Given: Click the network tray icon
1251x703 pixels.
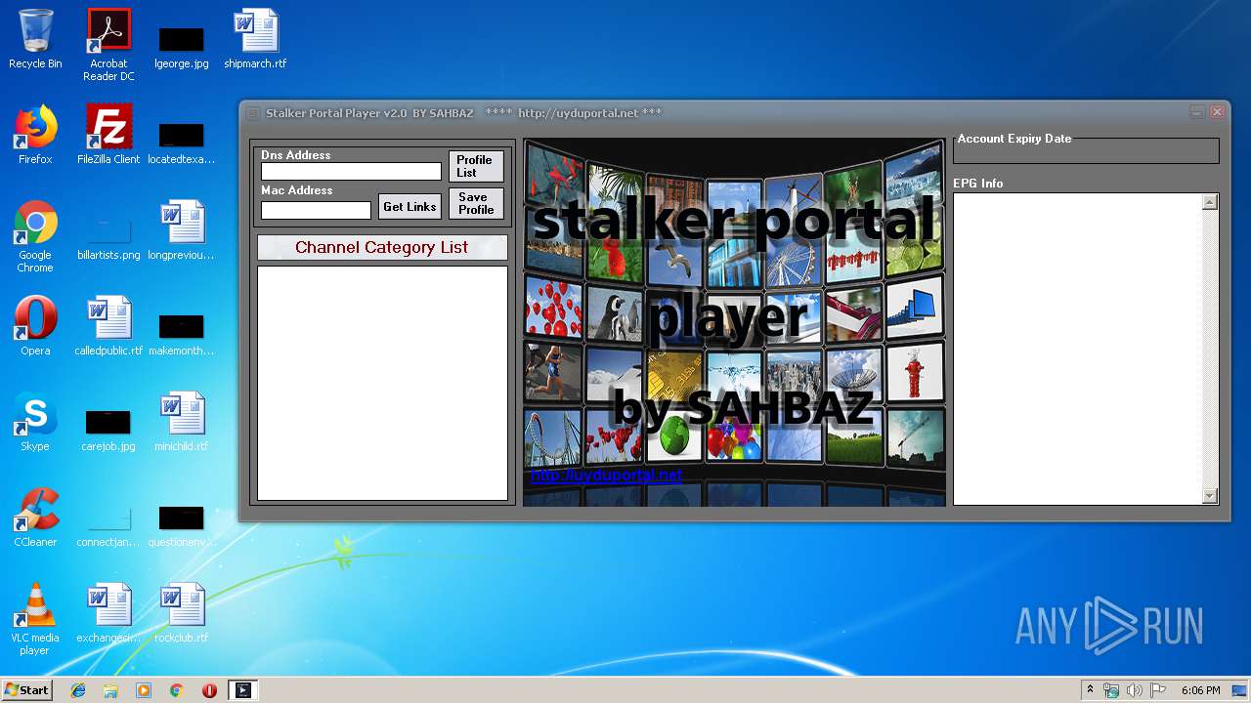Looking at the screenshot, I should coord(1111,690).
